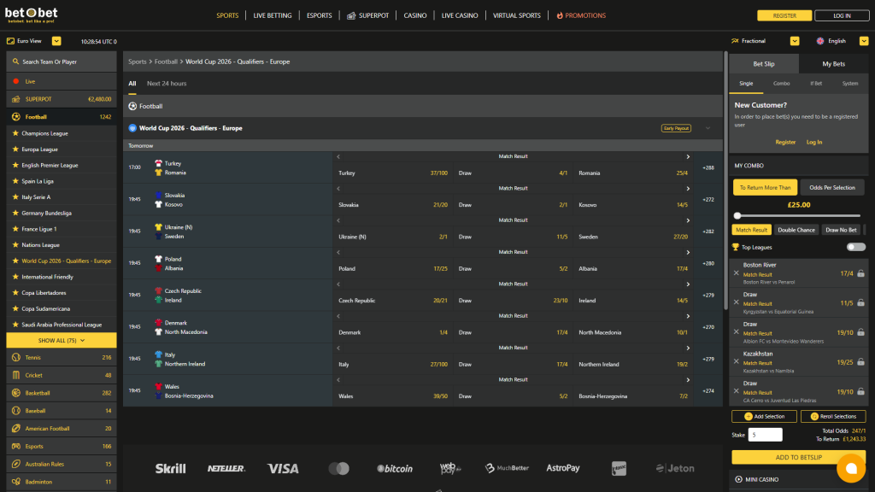The height and width of the screenshot is (492, 875).
Task: Click the Tennis sport icon
Action: (x=16, y=358)
